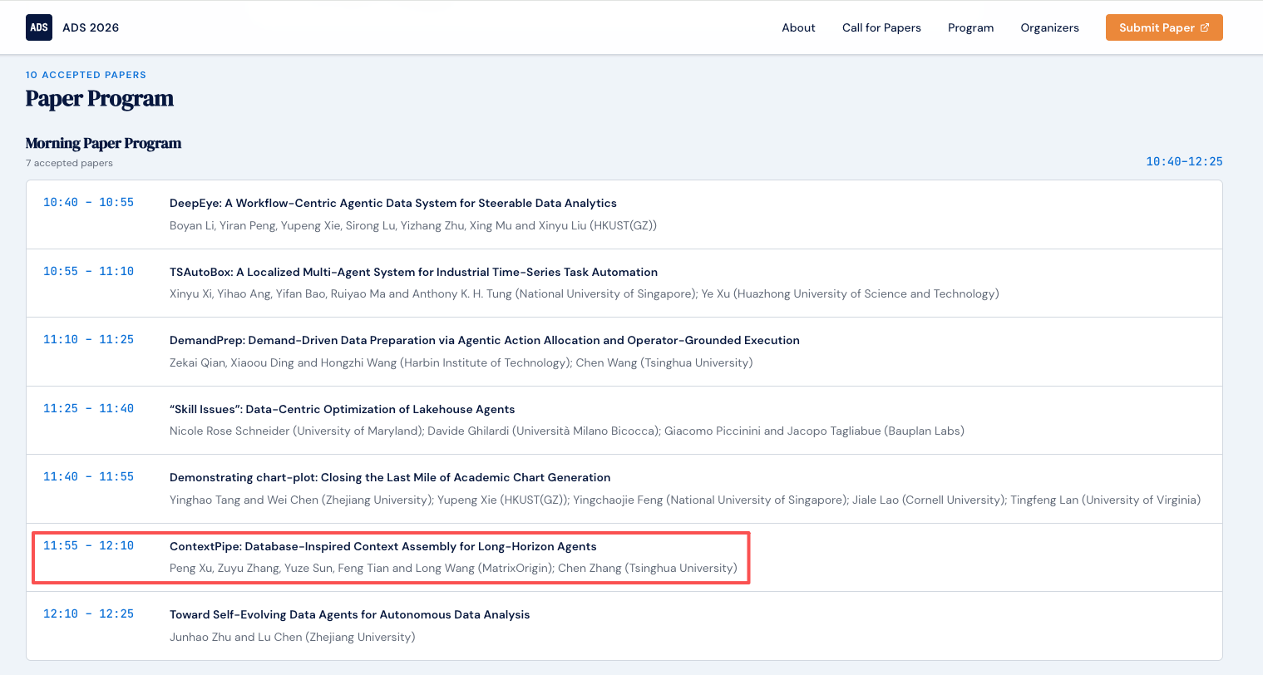
Task: Click the authors line starting with Zekai Qian
Action: click(x=461, y=362)
